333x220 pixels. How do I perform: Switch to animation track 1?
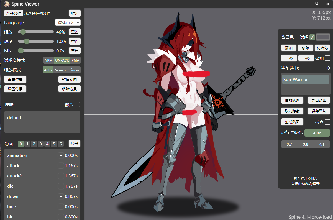pyautogui.click(x=27, y=144)
